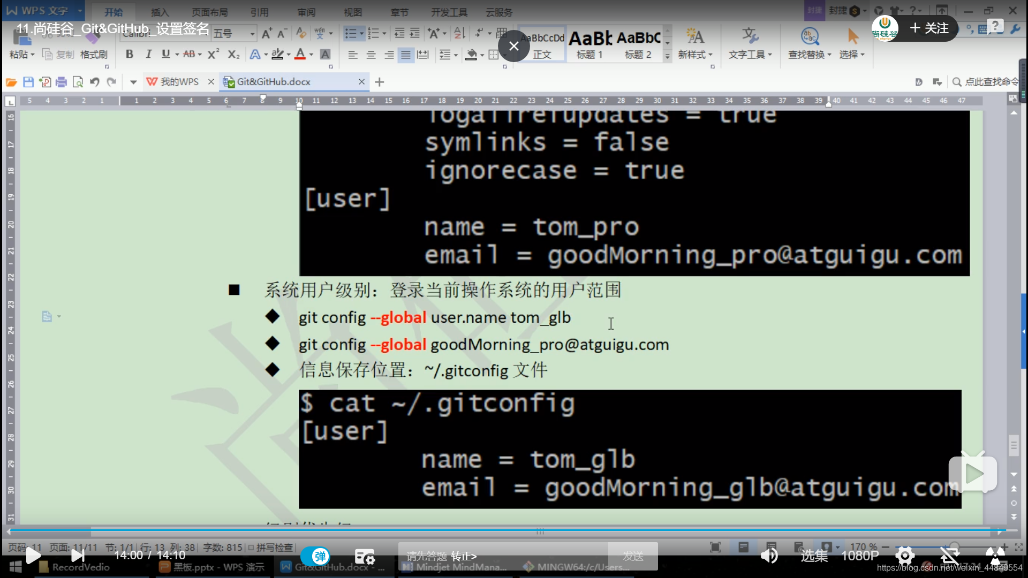The image size is (1028, 578).
Task: Open the 插入 ribbon tab
Action: pyautogui.click(x=159, y=12)
